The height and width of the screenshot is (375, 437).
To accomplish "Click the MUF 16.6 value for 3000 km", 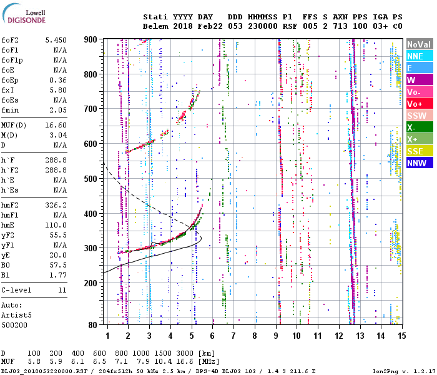I will coord(185,362).
